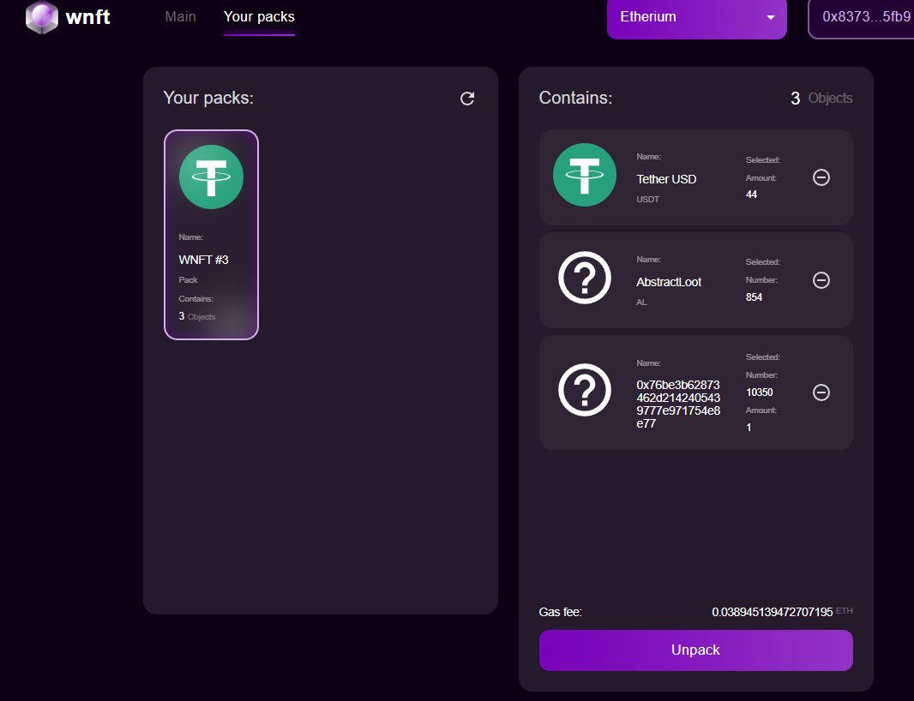Click the Contains: heading in right panel
The height and width of the screenshot is (701, 914).
coord(575,98)
